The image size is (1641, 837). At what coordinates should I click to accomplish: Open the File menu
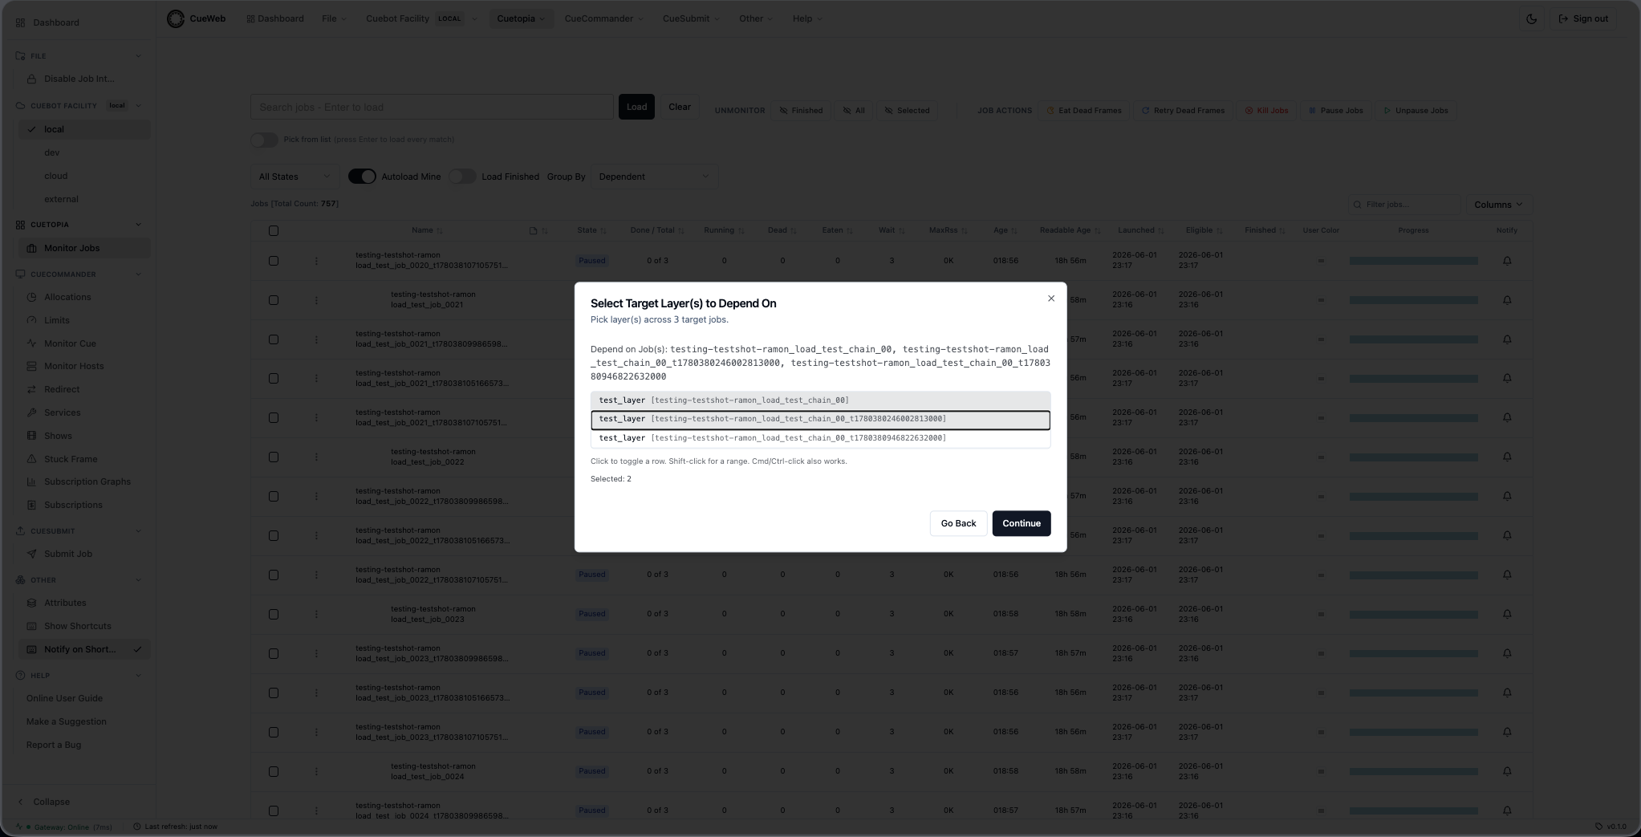(335, 18)
